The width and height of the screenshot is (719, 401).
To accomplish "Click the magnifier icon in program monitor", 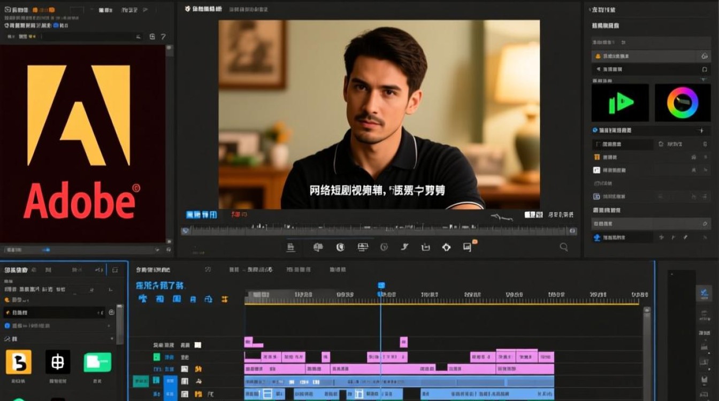I will tap(563, 247).
